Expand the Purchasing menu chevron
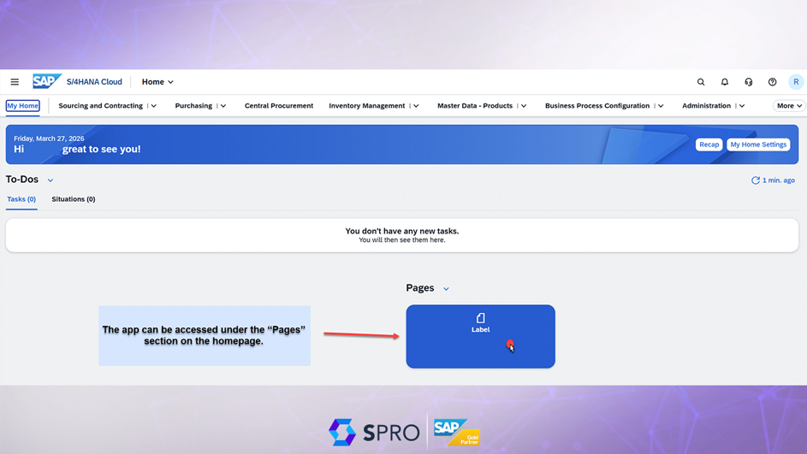This screenshot has height=454, width=807. (223, 106)
